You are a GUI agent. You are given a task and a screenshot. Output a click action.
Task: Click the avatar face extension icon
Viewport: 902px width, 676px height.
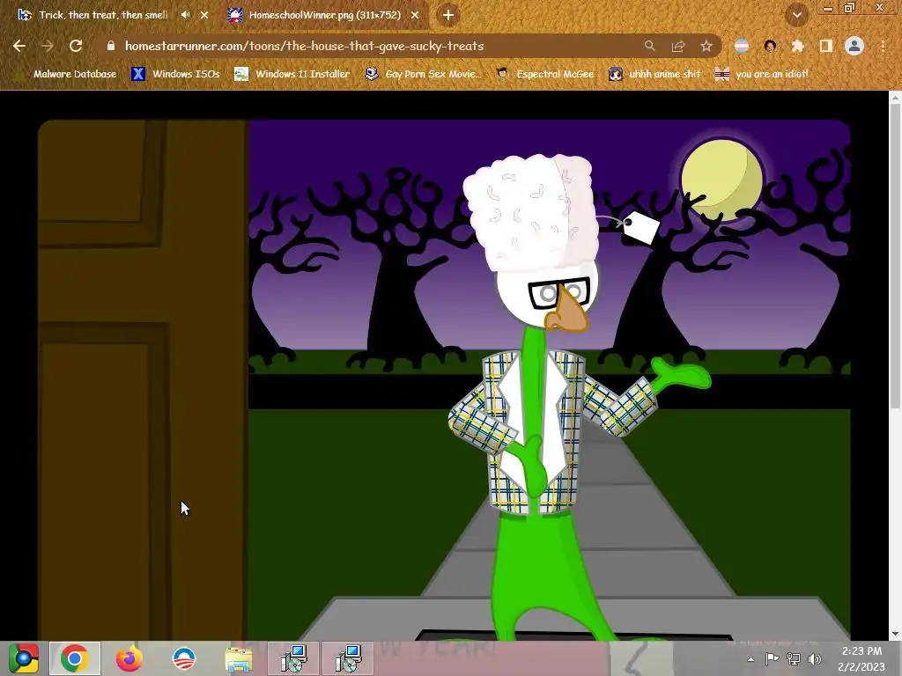coord(770,46)
